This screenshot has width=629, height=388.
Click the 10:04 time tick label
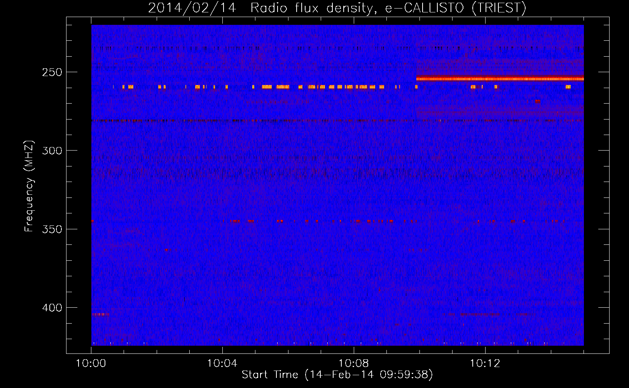coord(222,364)
